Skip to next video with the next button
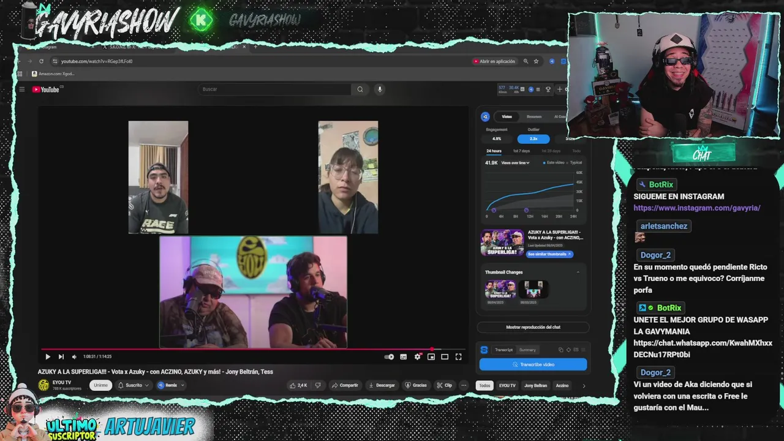This screenshot has height=441, width=784. coord(61,356)
